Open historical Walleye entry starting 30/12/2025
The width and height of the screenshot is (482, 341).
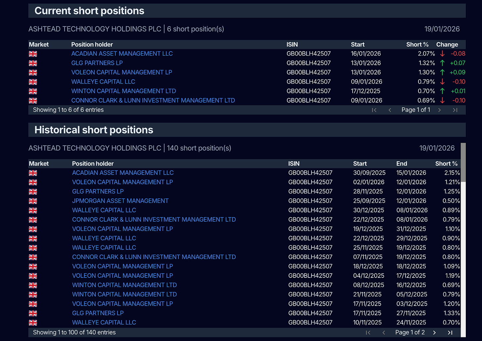point(104,210)
